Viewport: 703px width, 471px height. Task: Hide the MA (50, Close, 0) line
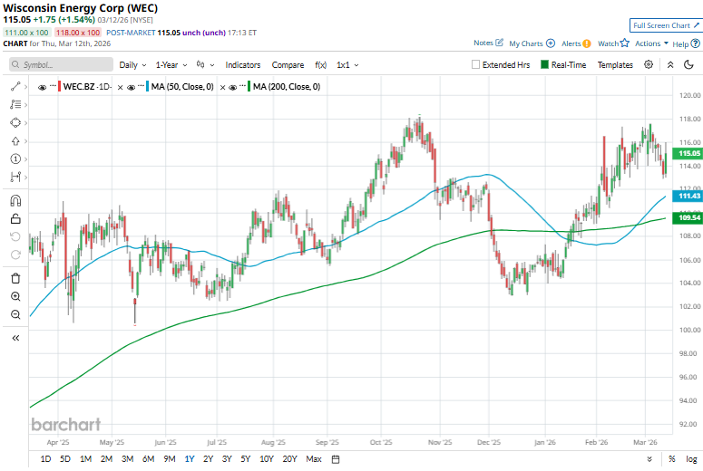click(132, 87)
